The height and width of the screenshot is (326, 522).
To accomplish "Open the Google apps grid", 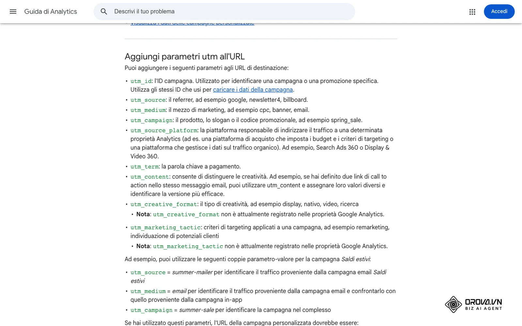I will click(472, 12).
